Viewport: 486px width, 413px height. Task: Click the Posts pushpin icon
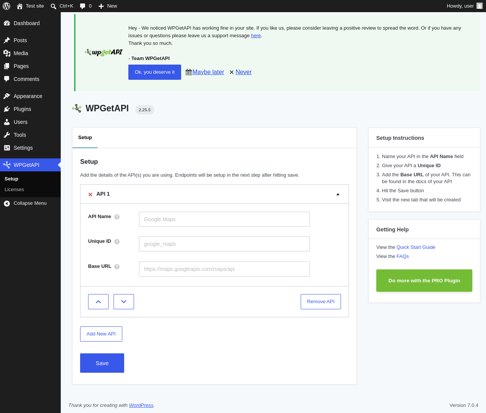(x=7, y=40)
